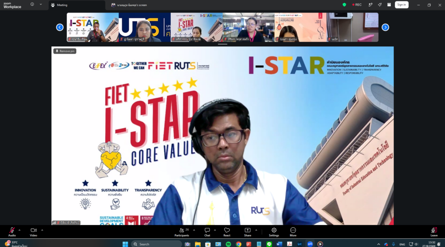
Task: Open LINE app from taskbar
Action: (x=269, y=244)
